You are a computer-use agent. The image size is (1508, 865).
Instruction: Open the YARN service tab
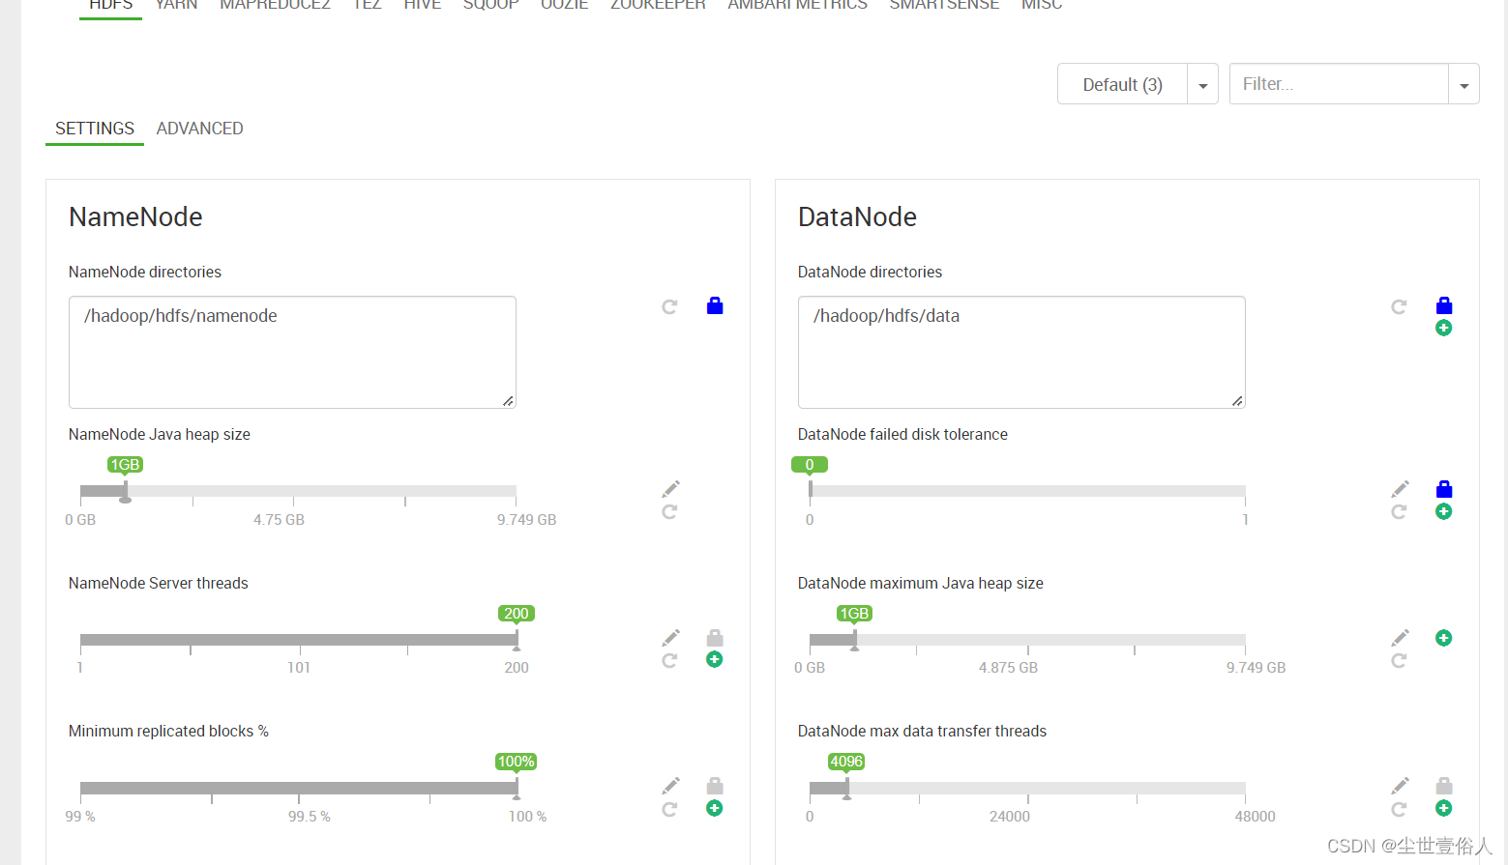pos(176,5)
